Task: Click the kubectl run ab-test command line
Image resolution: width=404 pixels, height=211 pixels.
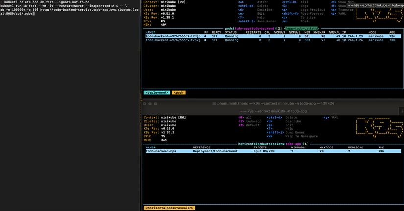Action: [x=64, y=6]
